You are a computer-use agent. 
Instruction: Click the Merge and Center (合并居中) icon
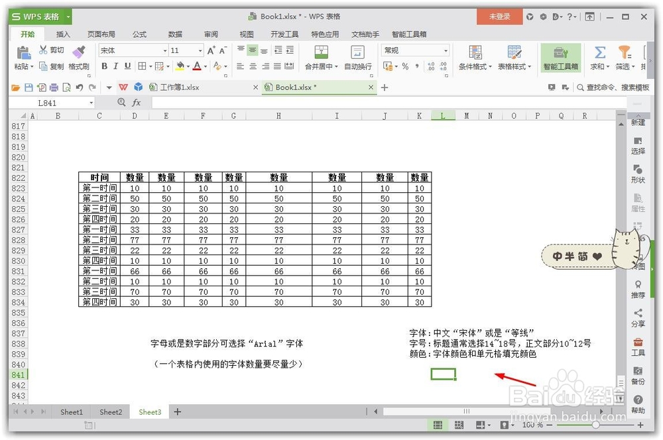(322, 52)
